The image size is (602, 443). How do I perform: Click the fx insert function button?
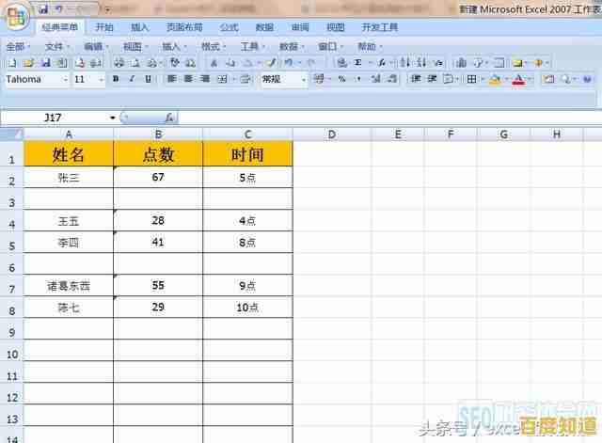(169, 118)
